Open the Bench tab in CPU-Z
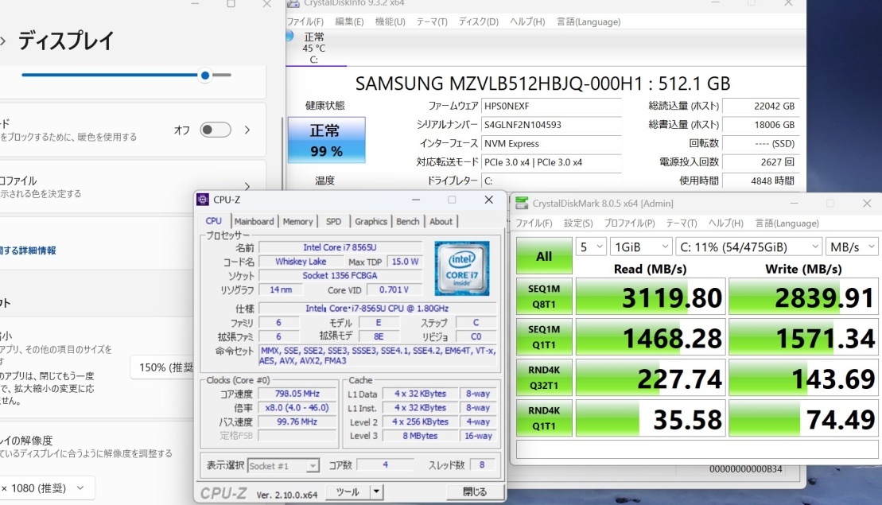882x505 pixels. 408,222
